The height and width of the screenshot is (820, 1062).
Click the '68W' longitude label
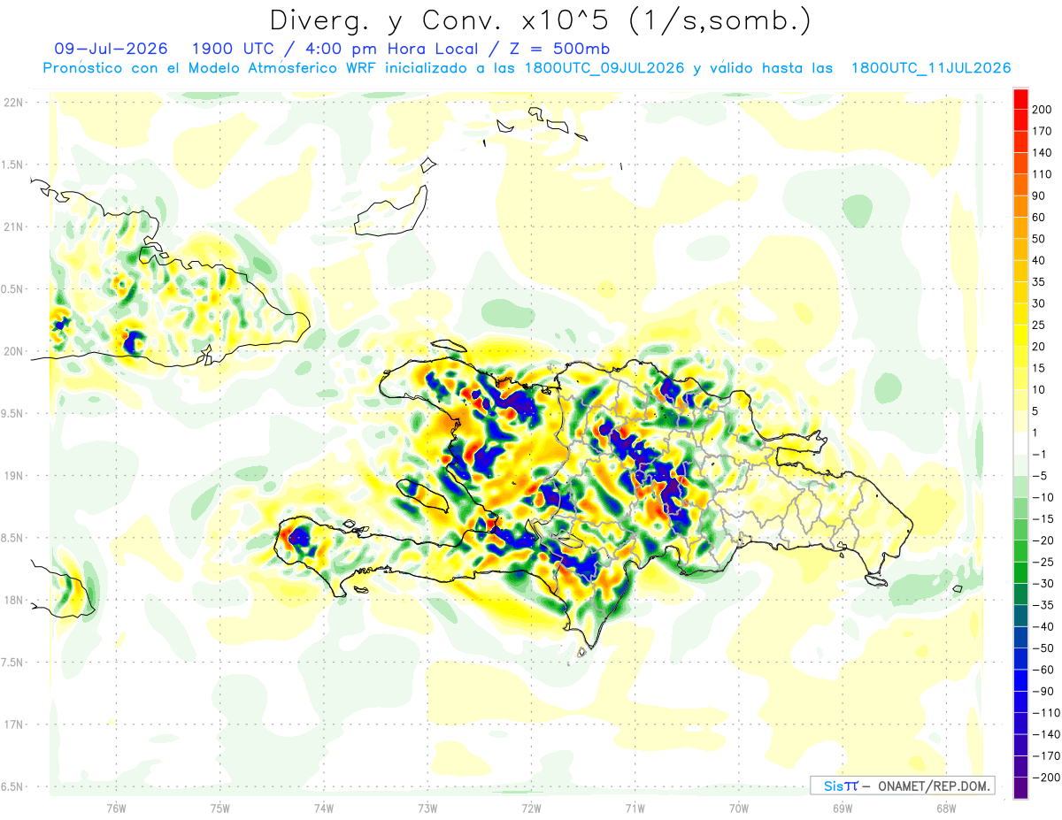pos(946,809)
